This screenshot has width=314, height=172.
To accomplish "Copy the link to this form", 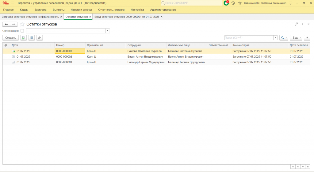I will [296, 24].
